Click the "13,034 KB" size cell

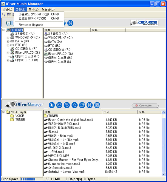point(111,172)
